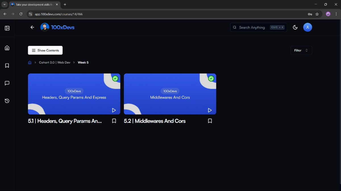Open Bookmarks from the sidebar
The image size is (341, 191).
[x=7, y=65]
